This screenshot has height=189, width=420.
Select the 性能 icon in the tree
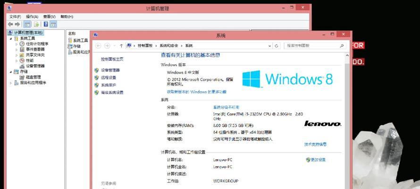[22, 60]
